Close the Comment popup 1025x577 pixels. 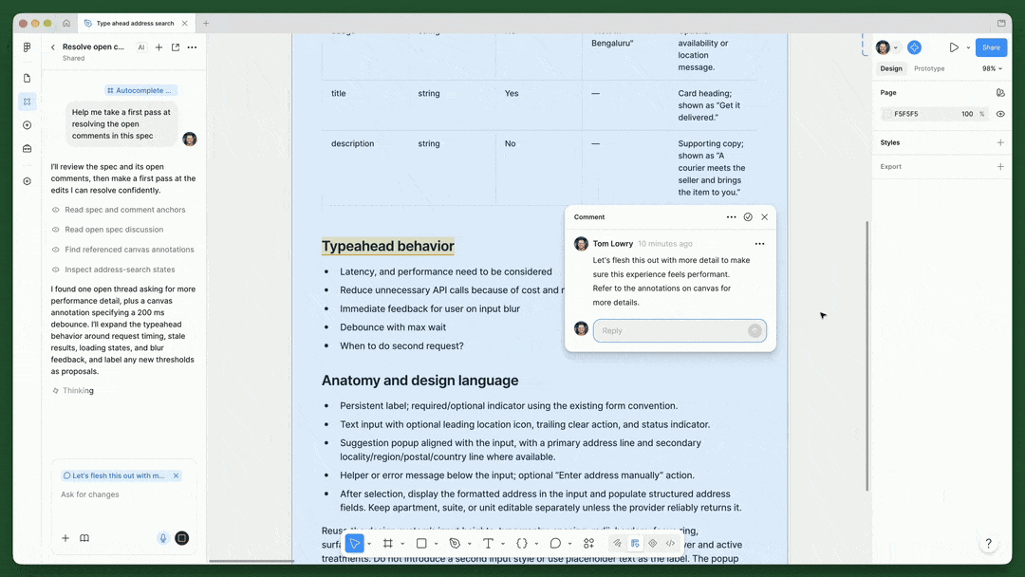point(764,217)
